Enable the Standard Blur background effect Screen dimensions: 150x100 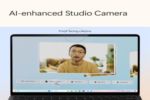click(53, 81)
